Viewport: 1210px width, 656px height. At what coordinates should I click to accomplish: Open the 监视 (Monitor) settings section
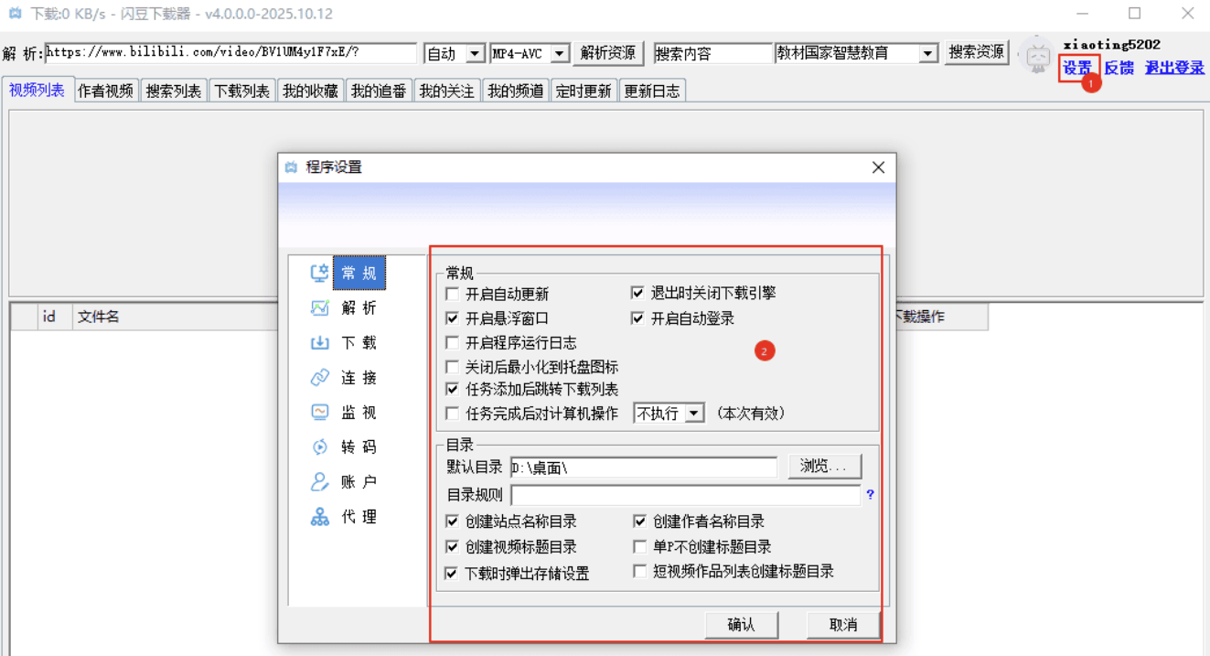click(x=359, y=412)
